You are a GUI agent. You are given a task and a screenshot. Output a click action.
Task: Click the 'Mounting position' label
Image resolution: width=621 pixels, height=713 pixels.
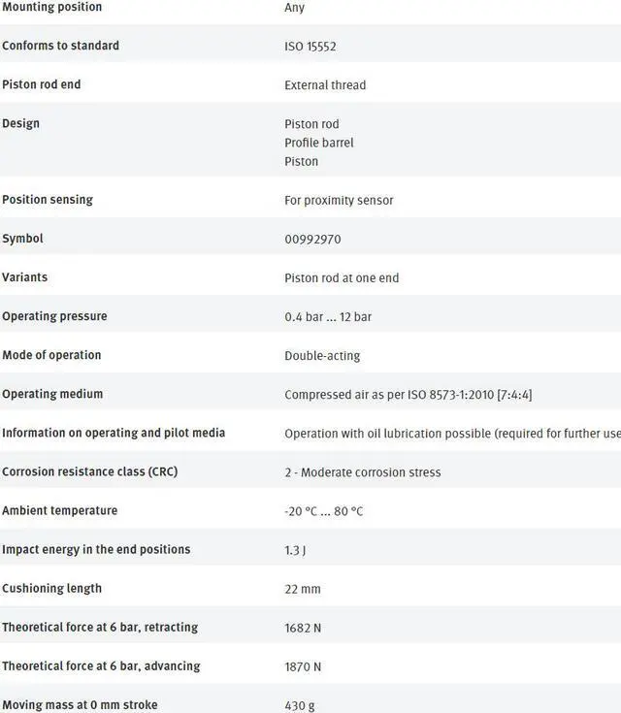point(51,7)
